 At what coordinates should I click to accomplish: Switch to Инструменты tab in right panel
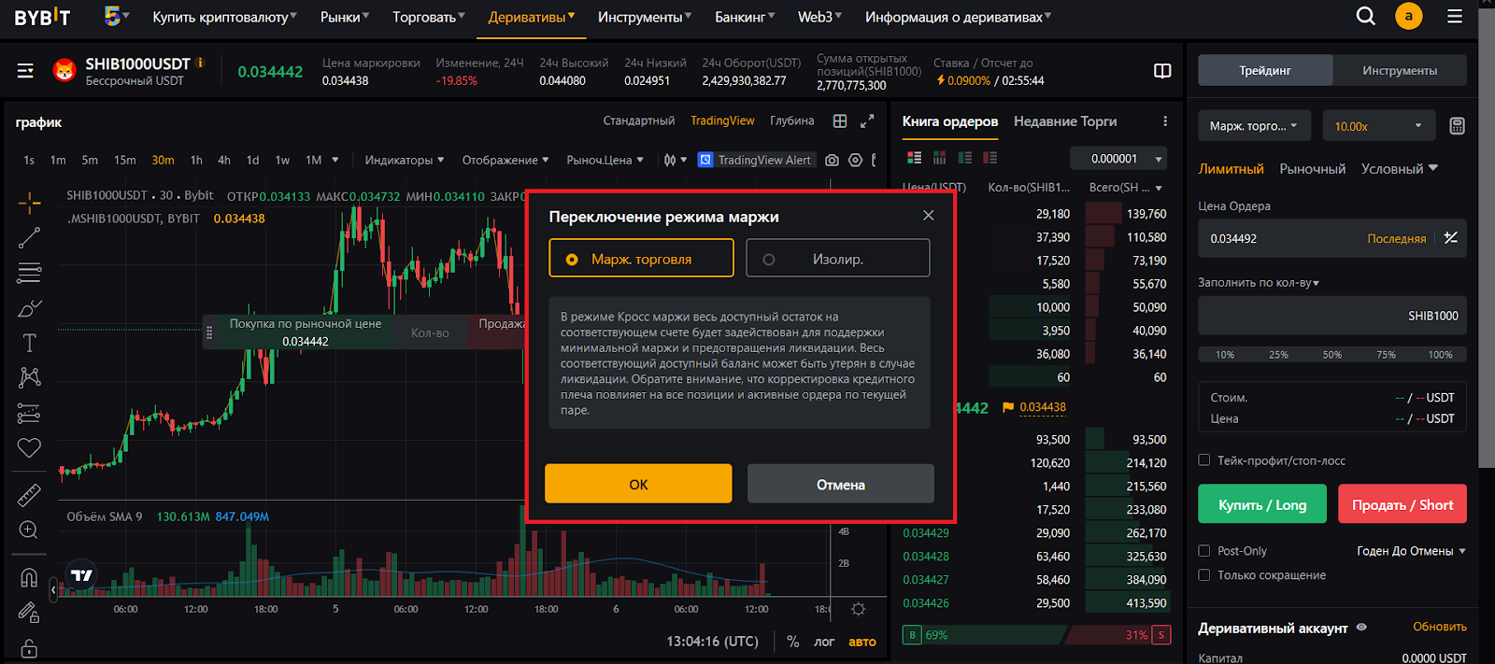tap(1400, 70)
